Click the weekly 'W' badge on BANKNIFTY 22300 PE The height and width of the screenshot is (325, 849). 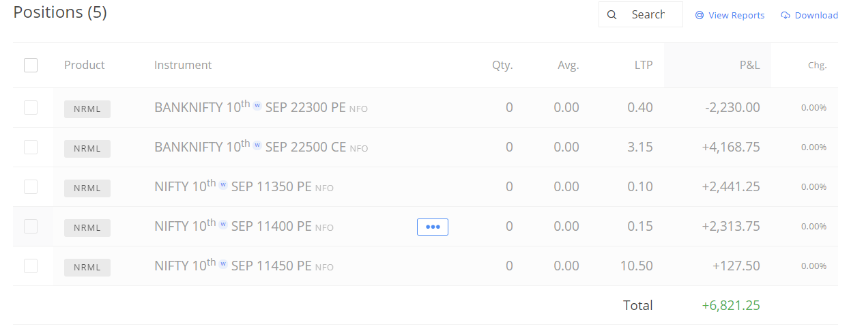pyautogui.click(x=257, y=106)
